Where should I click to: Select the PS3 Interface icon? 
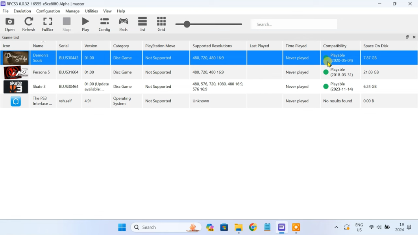[x=16, y=101]
